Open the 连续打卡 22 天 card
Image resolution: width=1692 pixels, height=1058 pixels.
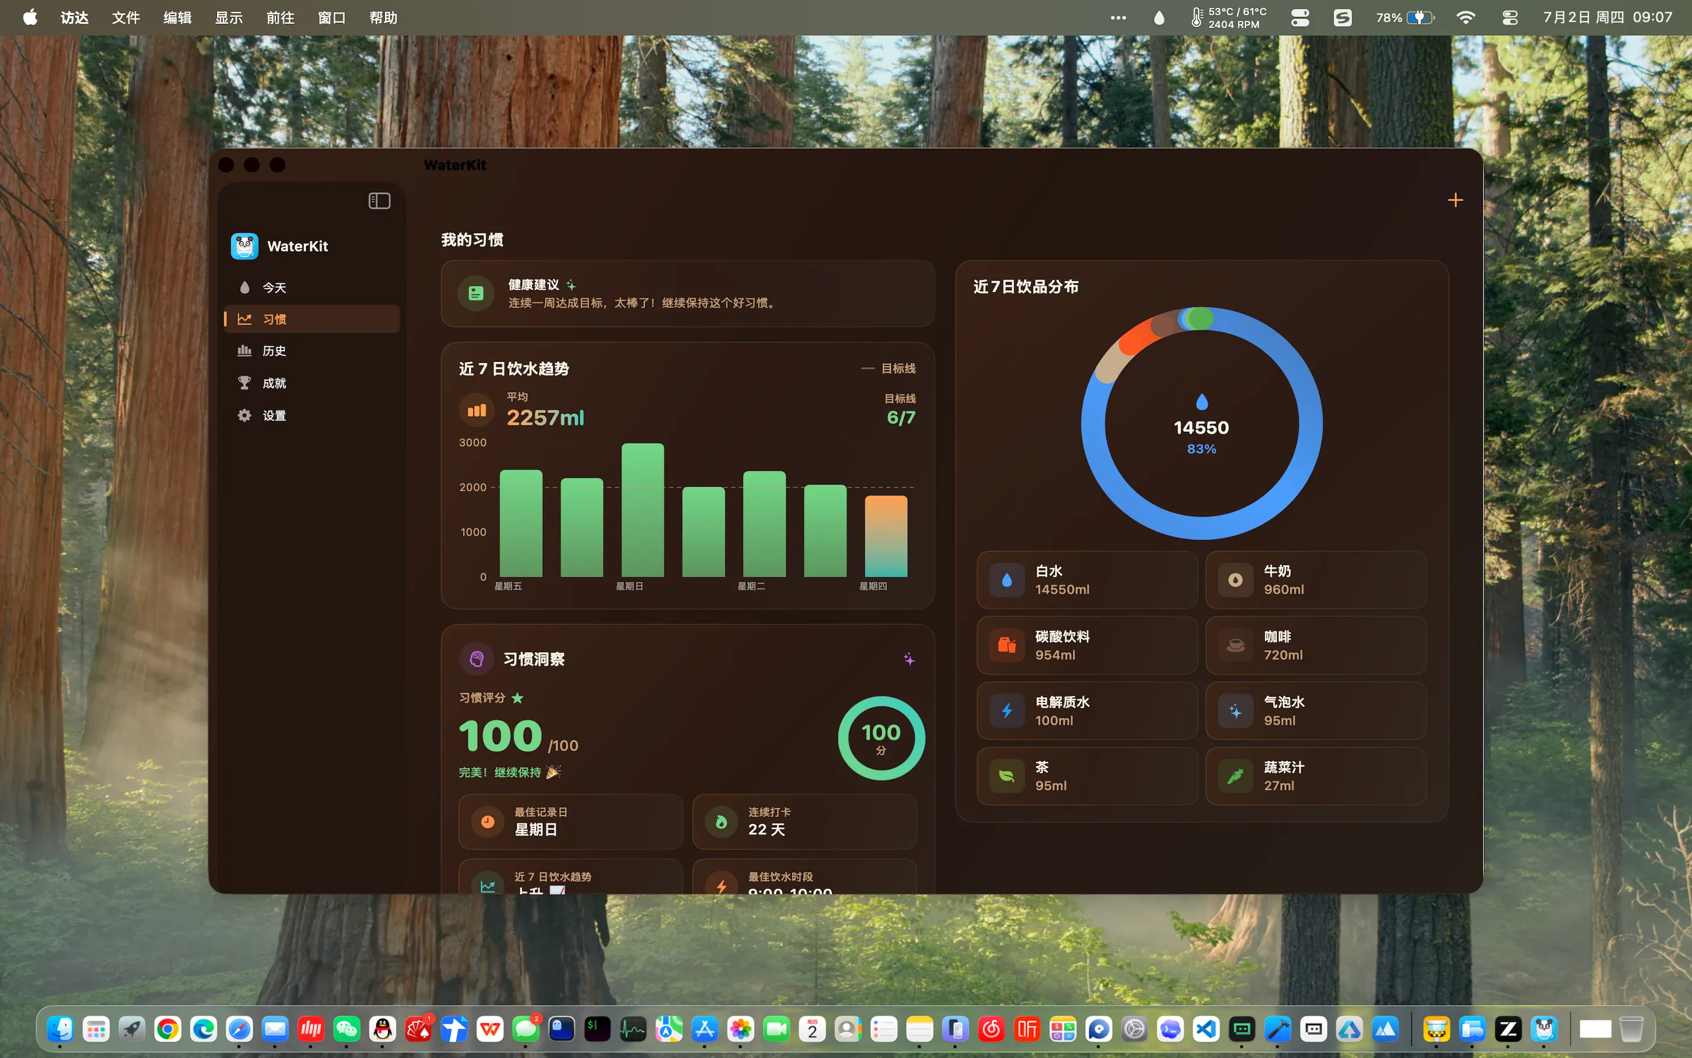(x=804, y=822)
